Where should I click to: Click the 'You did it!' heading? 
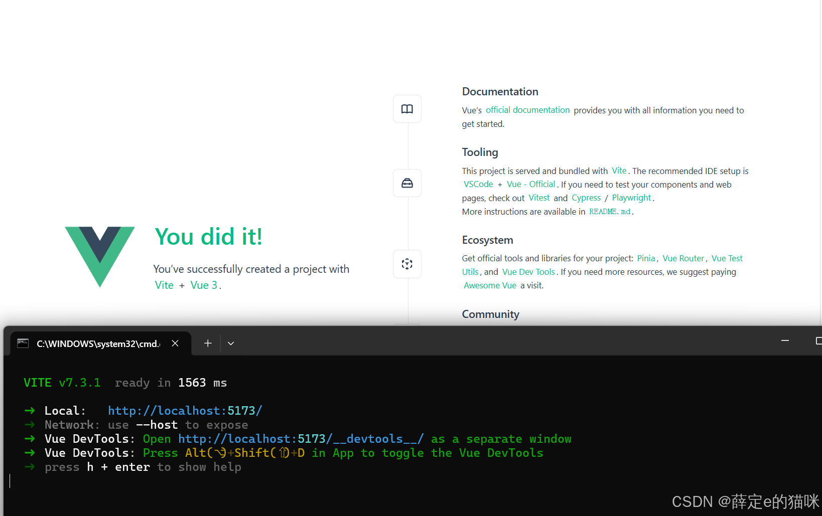pyautogui.click(x=208, y=237)
